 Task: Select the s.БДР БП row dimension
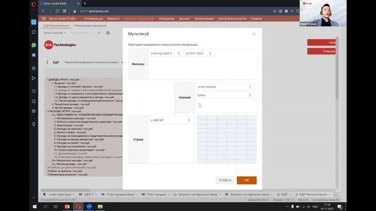coord(171,120)
